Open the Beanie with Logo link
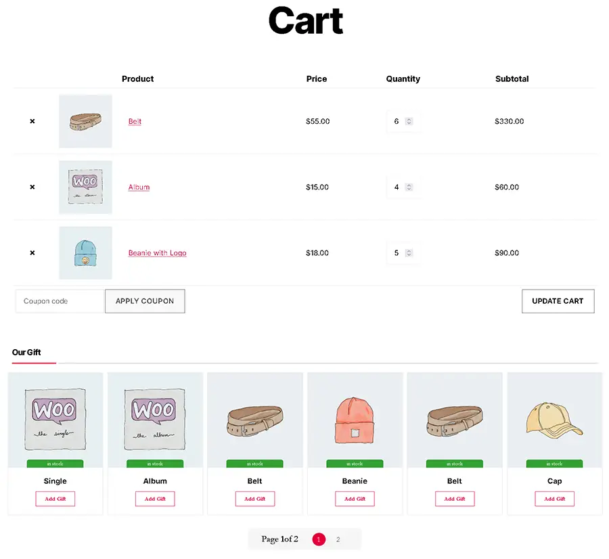Screen dimensions: 609x559 pos(157,253)
